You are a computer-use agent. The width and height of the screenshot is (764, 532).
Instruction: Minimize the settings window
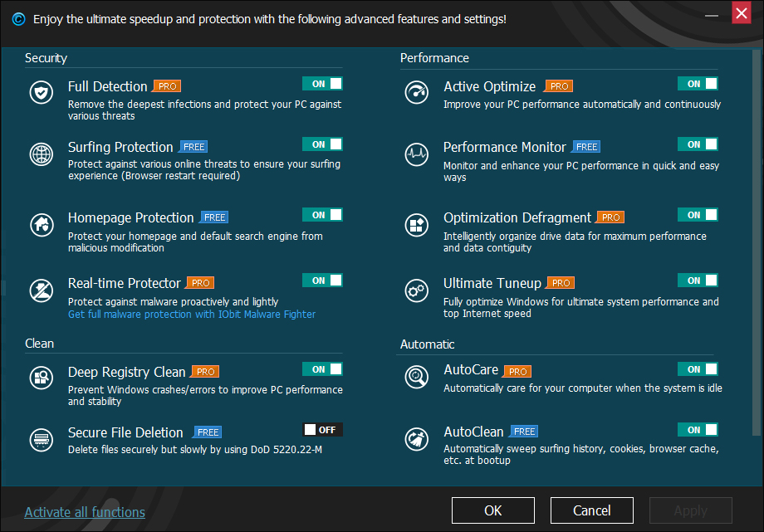point(712,15)
